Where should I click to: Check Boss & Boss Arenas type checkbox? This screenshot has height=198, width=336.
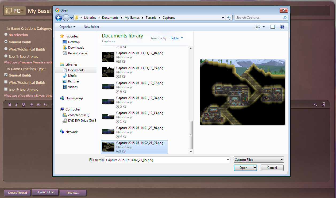point(6,89)
